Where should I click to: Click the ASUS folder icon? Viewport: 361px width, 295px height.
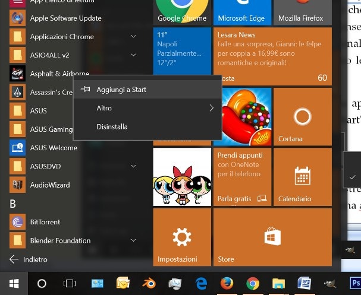[x=17, y=111]
